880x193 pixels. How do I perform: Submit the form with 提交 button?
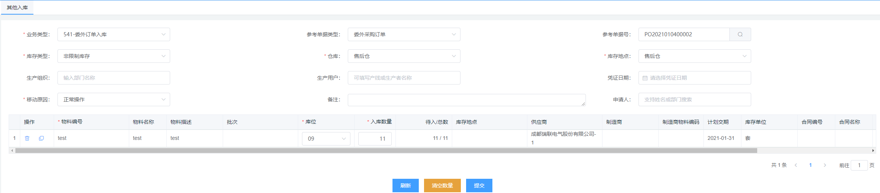tap(479, 186)
